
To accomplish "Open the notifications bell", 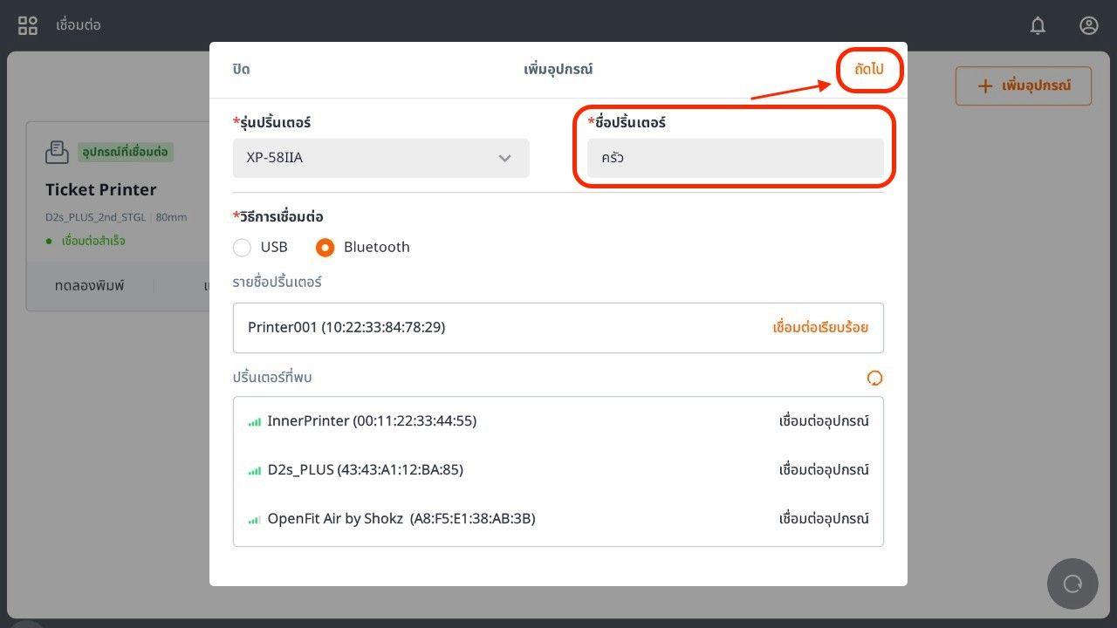I will pyautogui.click(x=1038, y=25).
